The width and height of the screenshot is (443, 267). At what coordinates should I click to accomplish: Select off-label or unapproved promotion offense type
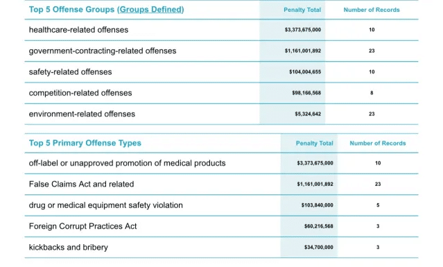point(127,163)
